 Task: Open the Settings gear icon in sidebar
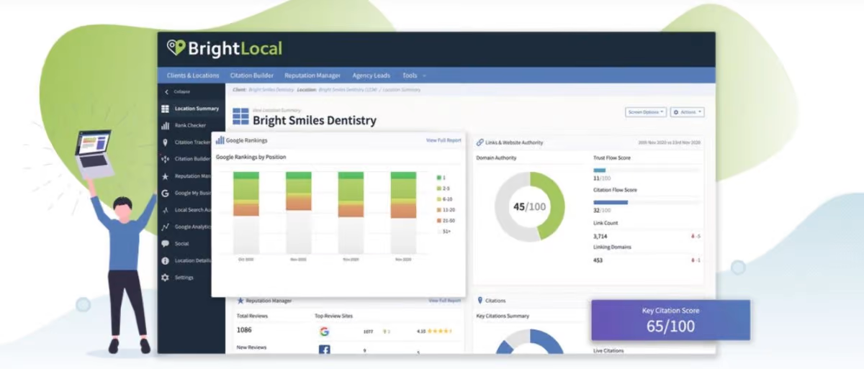tap(166, 278)
